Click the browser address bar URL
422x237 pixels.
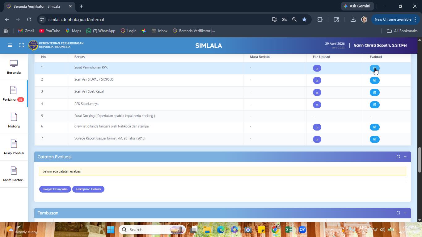click(x=76, y=19)
